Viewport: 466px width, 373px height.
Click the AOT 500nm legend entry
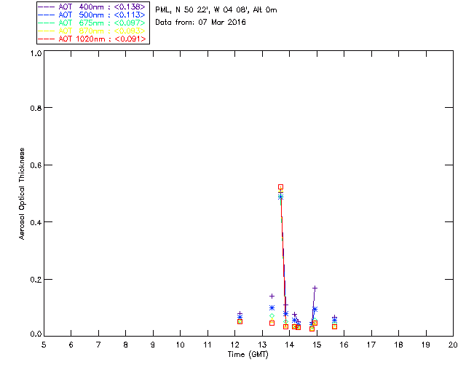pos(92,15)
